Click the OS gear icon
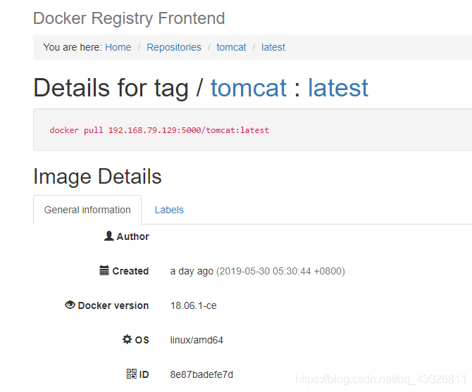Screen dimensions: 472x392 [127, 339]
